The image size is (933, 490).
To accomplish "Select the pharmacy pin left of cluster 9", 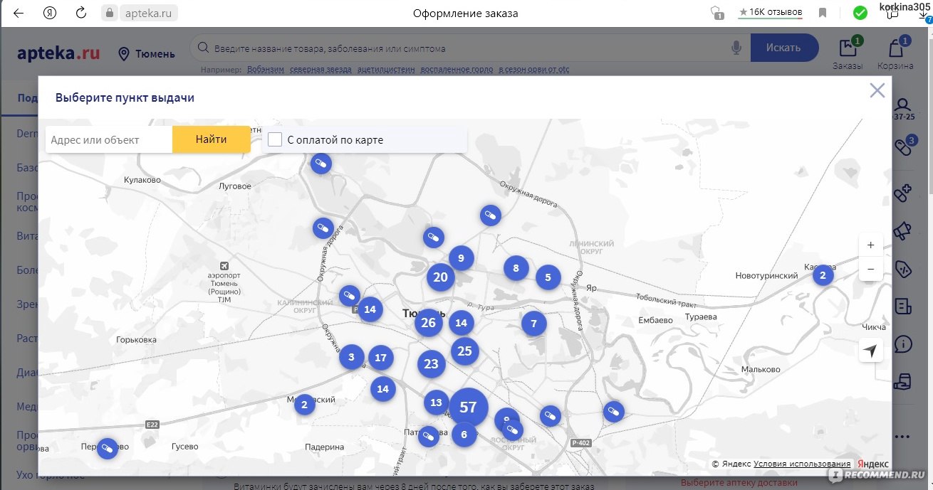I will point(433,238).
